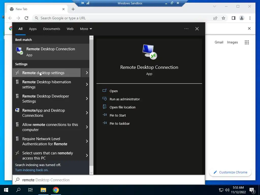
Task: Expand Remote Desktop hibernation settings chevron
Action: coord(87,84)
